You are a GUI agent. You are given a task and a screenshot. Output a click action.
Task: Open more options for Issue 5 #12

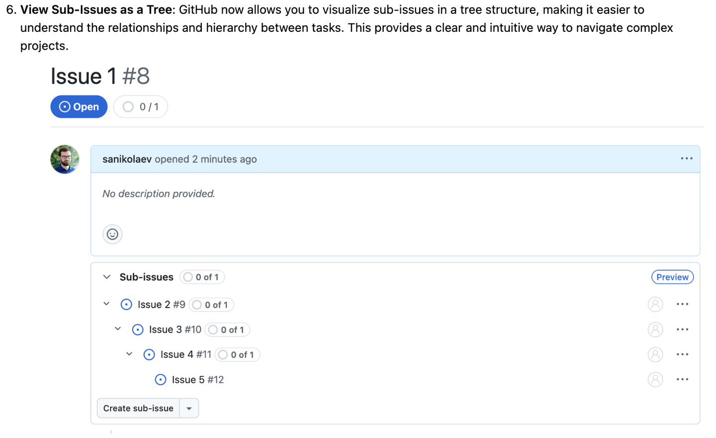[683, 379]
